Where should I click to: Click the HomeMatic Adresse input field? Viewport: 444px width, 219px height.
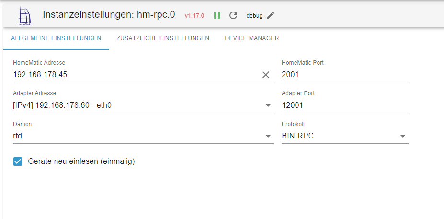[134, 75]
